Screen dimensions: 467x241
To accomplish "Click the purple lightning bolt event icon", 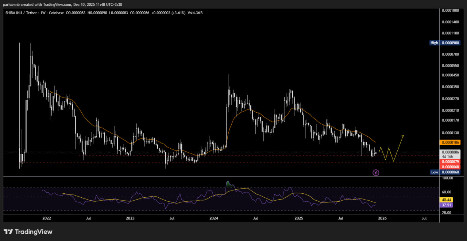I will coord(376,173).
